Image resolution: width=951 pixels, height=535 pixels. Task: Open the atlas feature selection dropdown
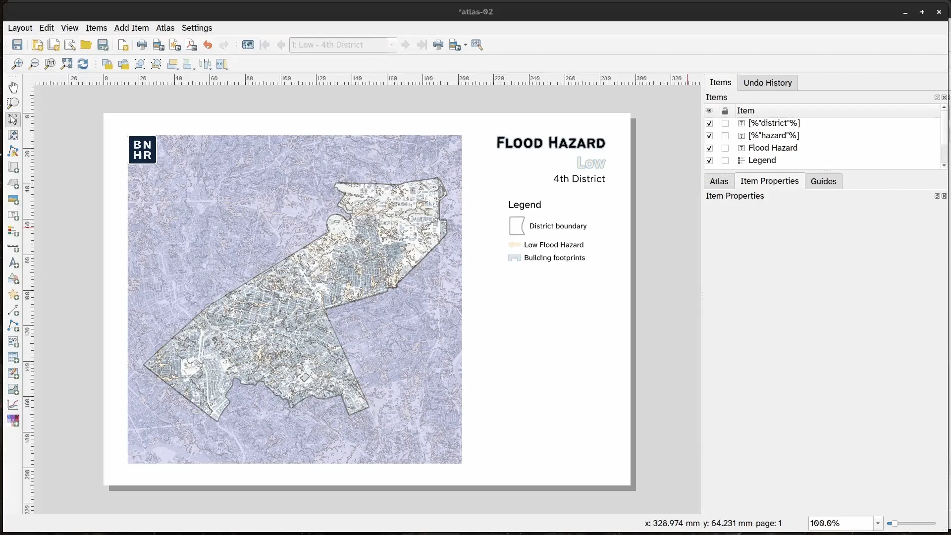(392, 45)
